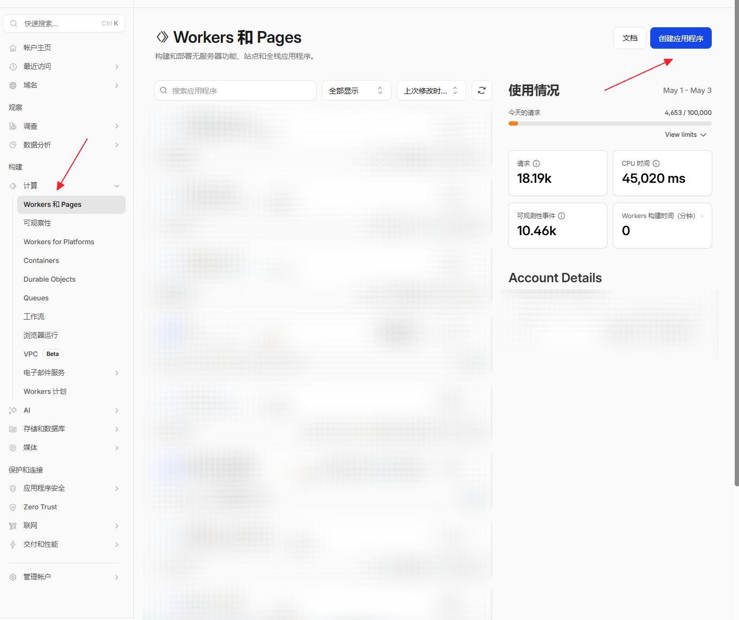
Task: Open Workers 计划 page
Action: click(45, 392)
